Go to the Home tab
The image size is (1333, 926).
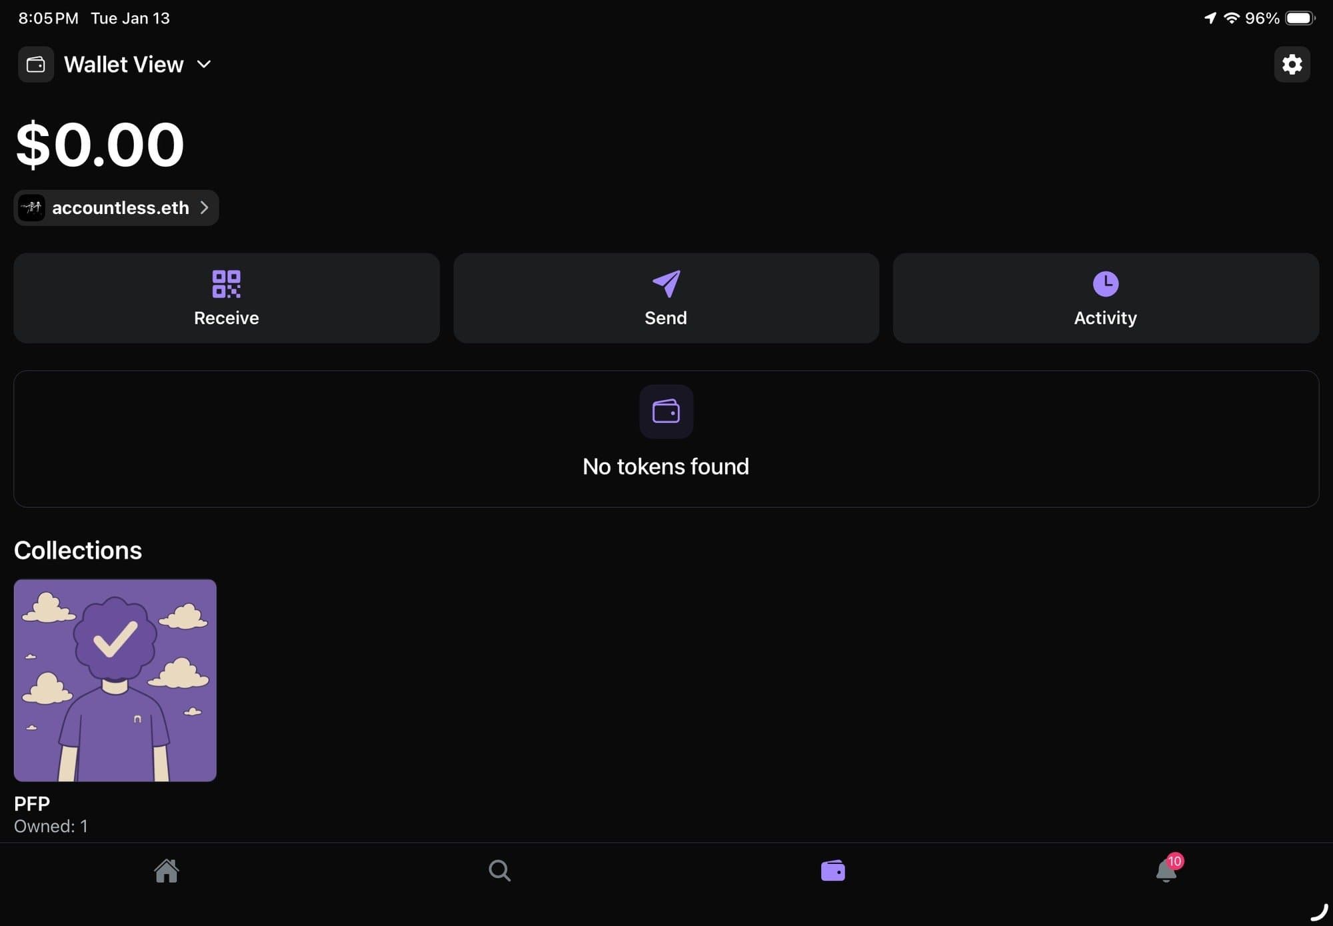pos(167,871)
